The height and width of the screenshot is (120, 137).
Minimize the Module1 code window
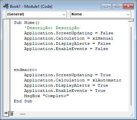(x=106, y=6)
